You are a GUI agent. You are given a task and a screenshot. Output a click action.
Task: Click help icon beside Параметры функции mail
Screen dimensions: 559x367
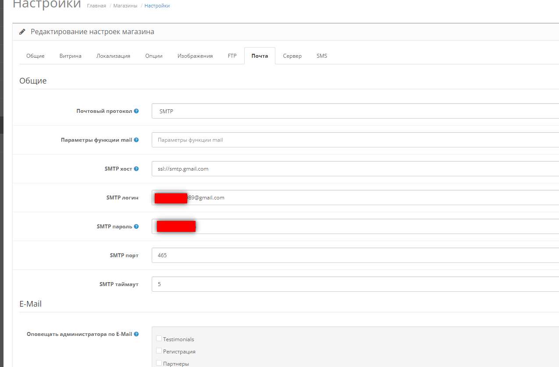point(136,140)
